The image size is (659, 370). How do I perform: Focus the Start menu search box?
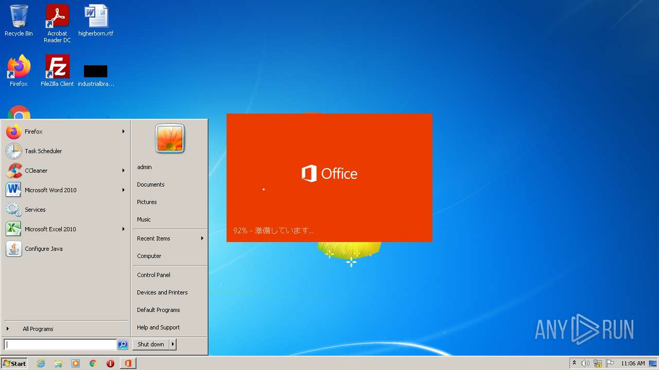pos(60,344)
